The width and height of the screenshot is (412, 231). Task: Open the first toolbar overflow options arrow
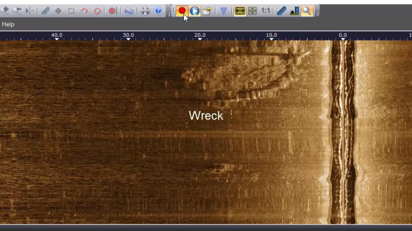click(x=169, y=14)
